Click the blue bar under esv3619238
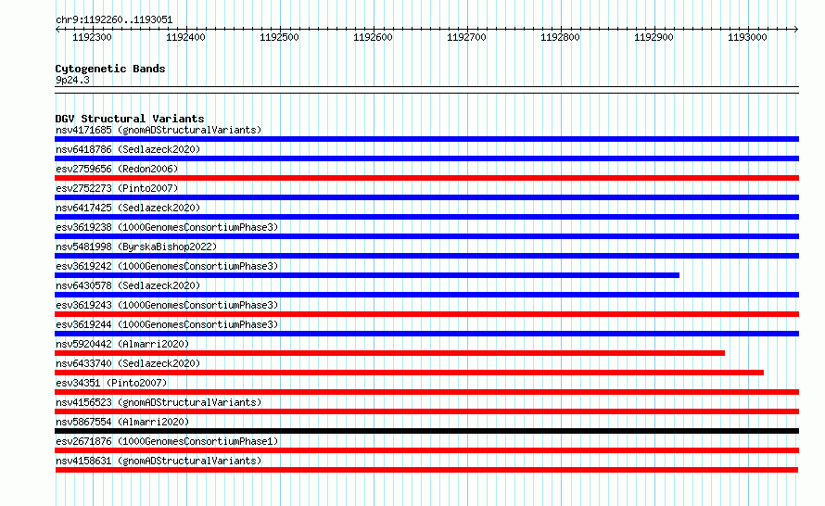The height and width of the screenshot is (506, 825). (426, 236)
